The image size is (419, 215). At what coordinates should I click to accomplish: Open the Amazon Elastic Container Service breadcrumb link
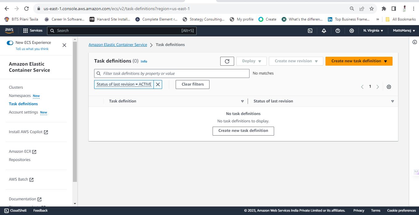point(118,45)
